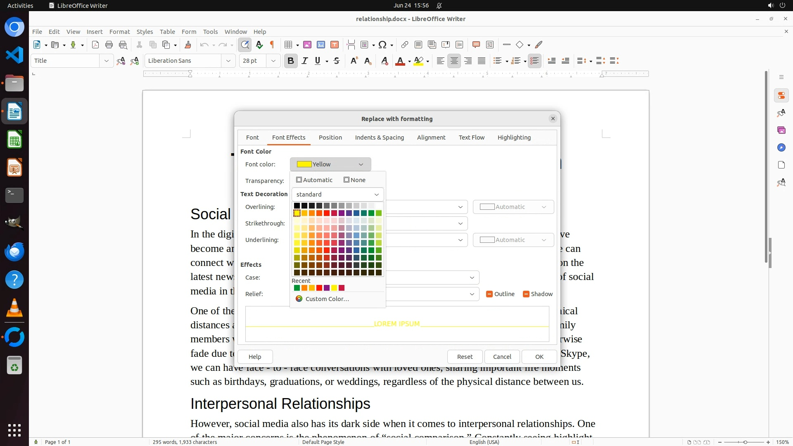Enable the Shadow checkbox
793x446 pixels.
526,294
